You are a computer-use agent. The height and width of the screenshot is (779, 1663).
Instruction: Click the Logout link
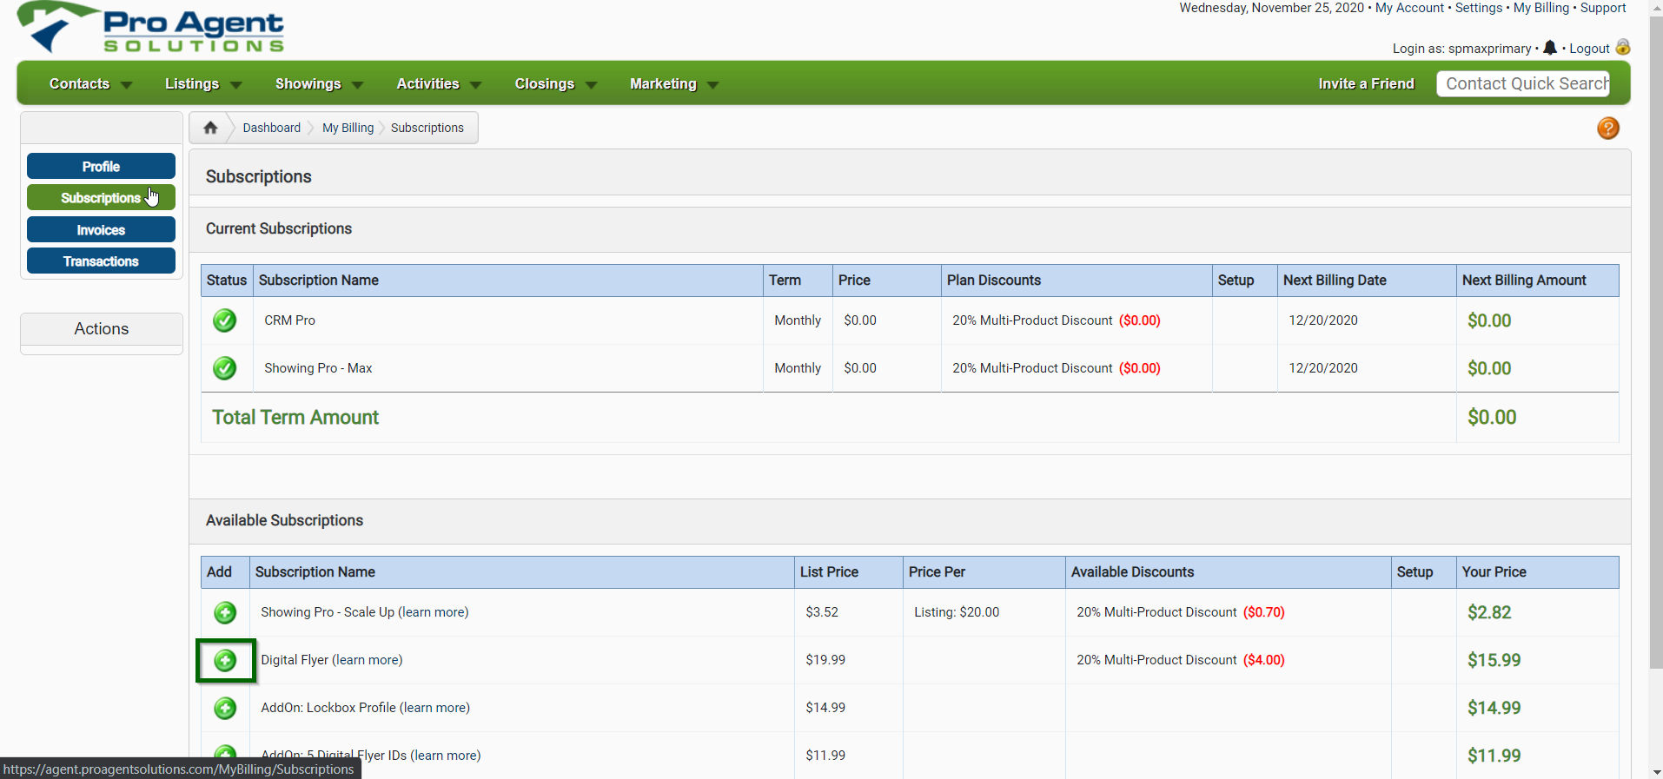[1589, 49]
